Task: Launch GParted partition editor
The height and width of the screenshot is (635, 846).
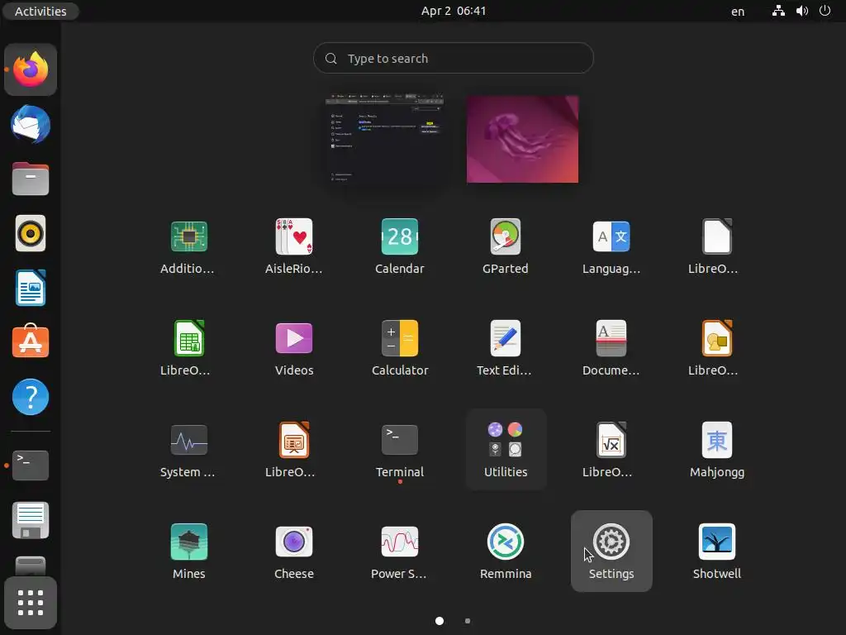Action: coord(506,236)
